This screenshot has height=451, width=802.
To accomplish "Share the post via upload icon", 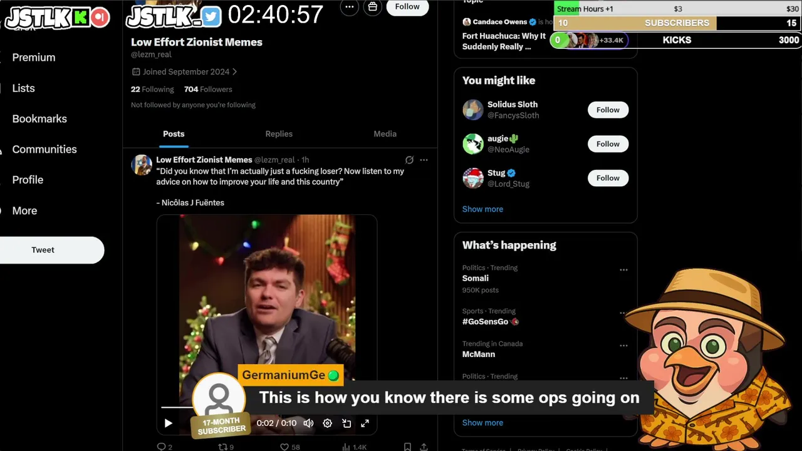I will point(424,447).
